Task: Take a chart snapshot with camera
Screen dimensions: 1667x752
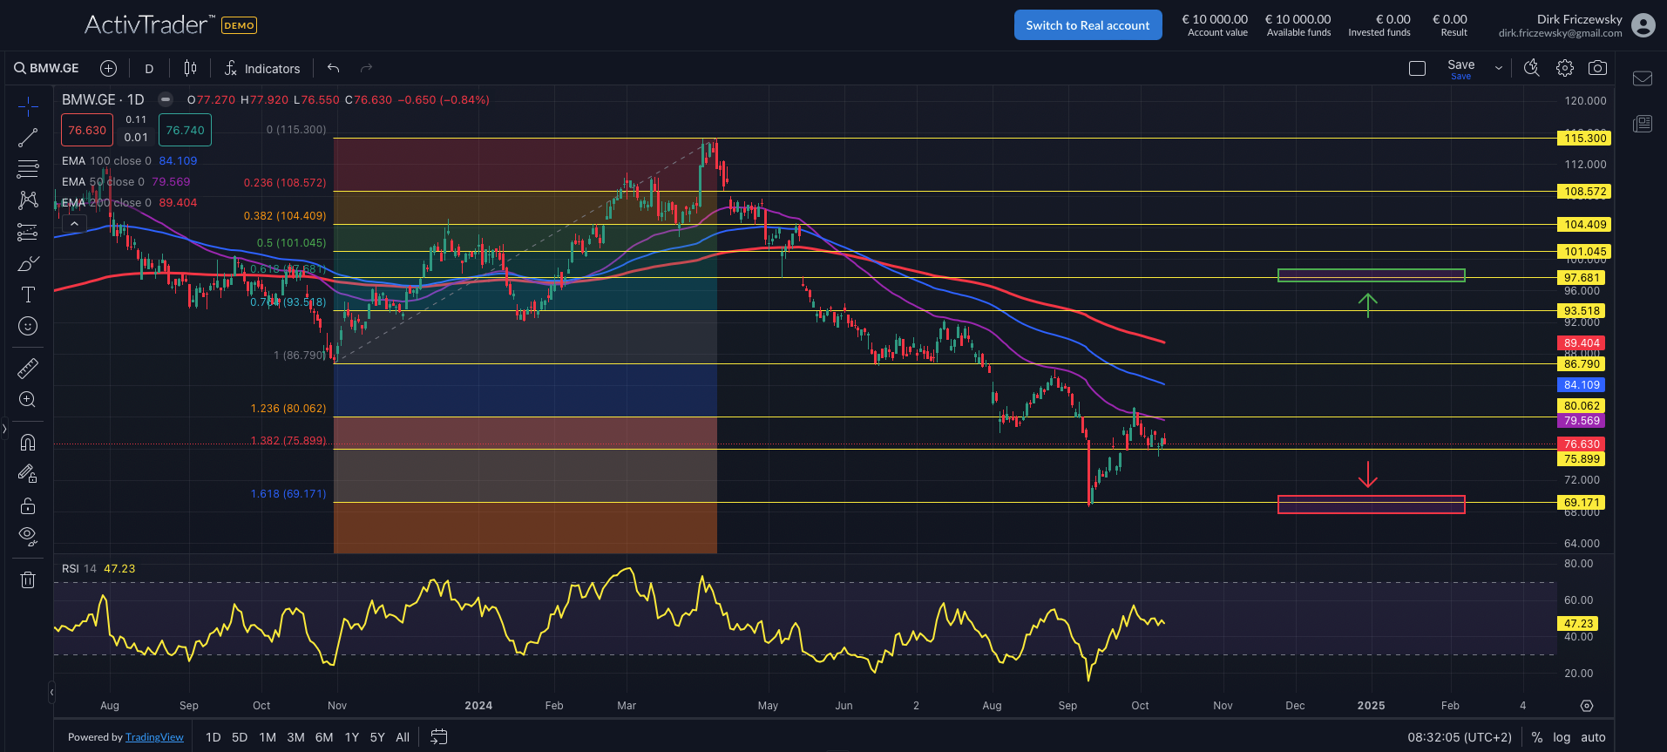Action: (1597, 68)
